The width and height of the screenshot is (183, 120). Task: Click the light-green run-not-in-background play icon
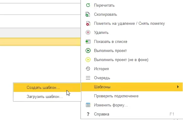point(88,60)
